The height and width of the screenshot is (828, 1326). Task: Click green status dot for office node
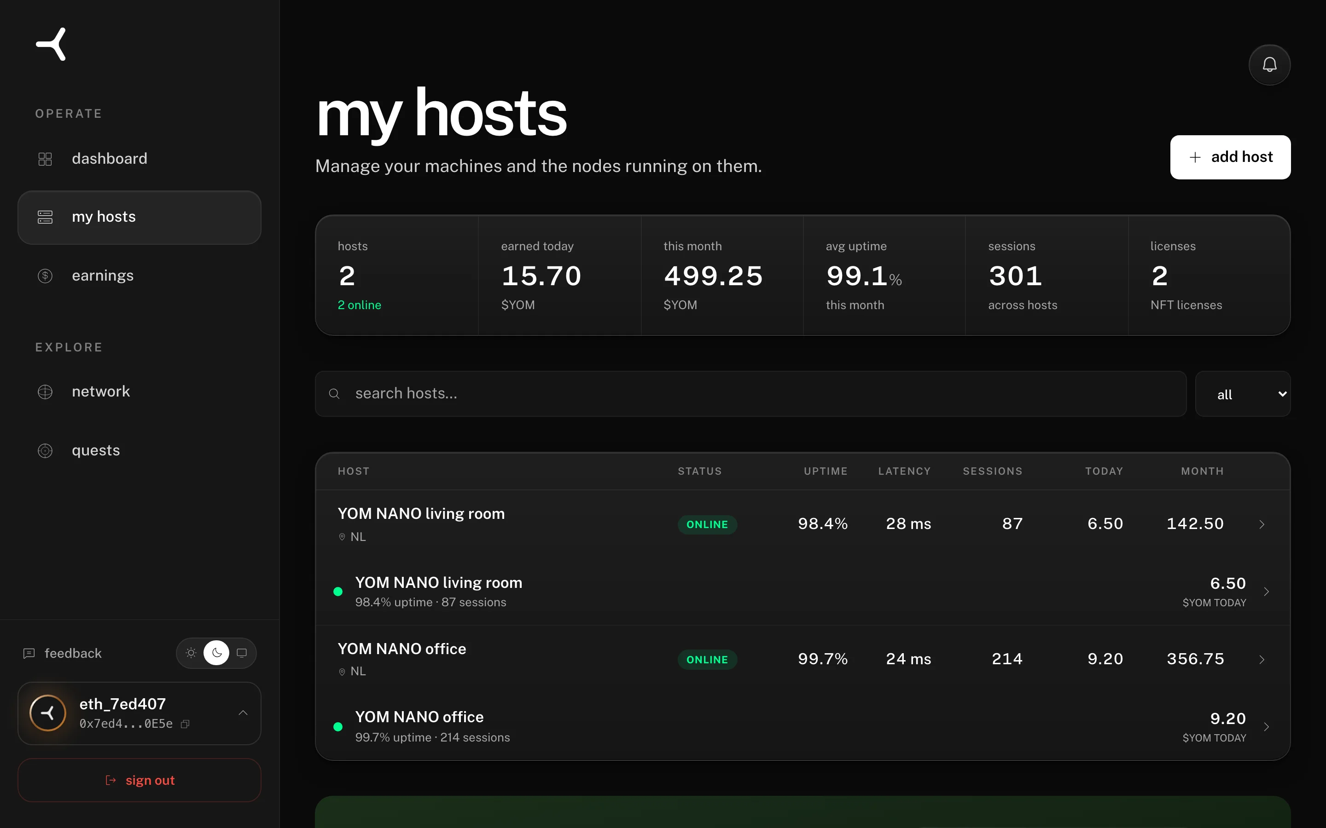click(x=338, y=727)
